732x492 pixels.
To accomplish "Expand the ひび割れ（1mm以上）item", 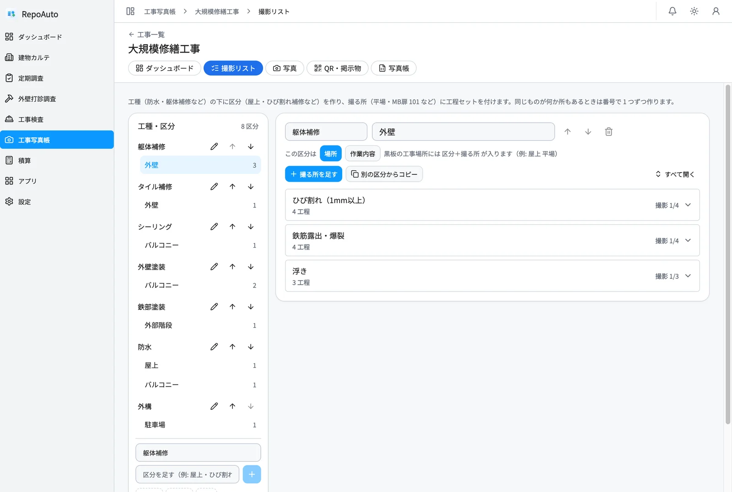I will (492, 205).
